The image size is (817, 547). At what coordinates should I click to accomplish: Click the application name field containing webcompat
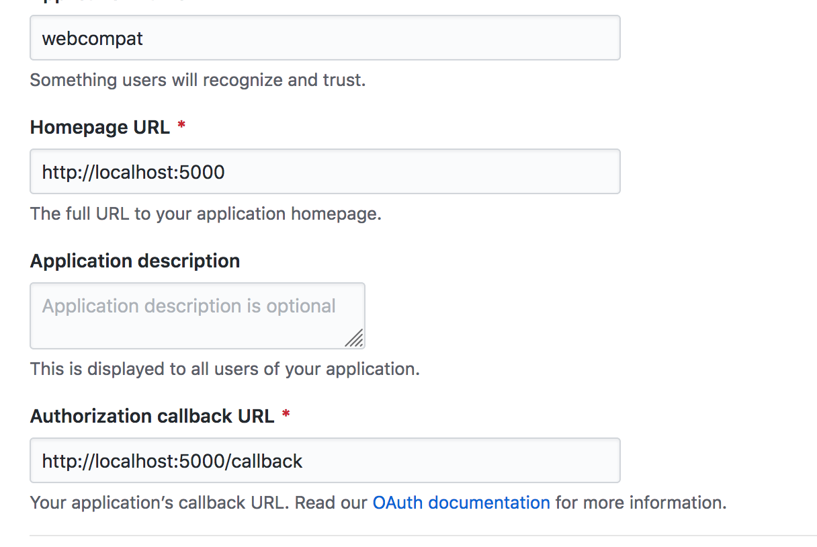325,38
